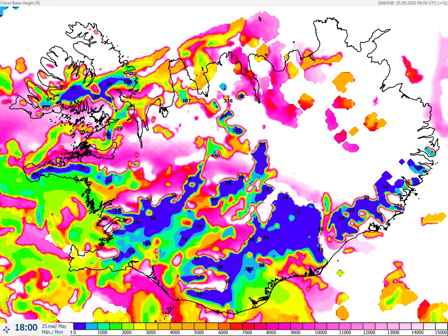Image resolution: width=448 pixels, height=336 pixels.
Task: Click the 159 cloud base value
Action: click(146, 244)
